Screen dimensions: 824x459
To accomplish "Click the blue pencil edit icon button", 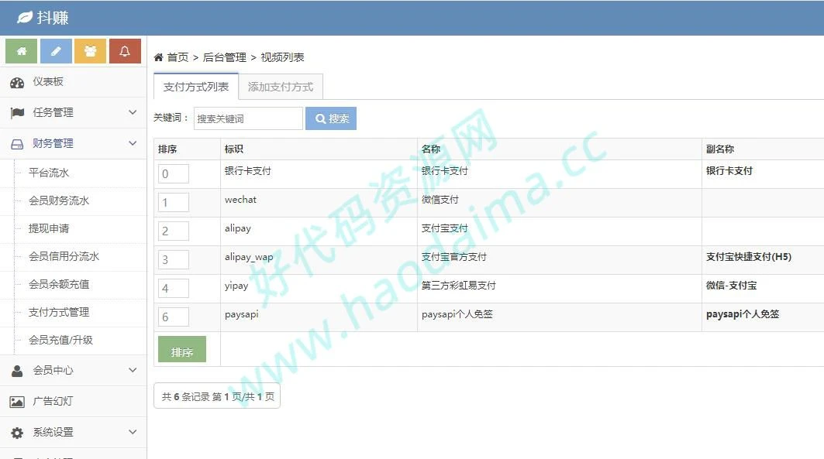I will pos(56,51).
